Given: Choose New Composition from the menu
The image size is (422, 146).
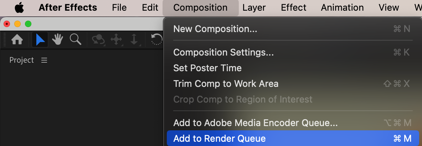Looking at the screenshot, I should tap(215, 29).
